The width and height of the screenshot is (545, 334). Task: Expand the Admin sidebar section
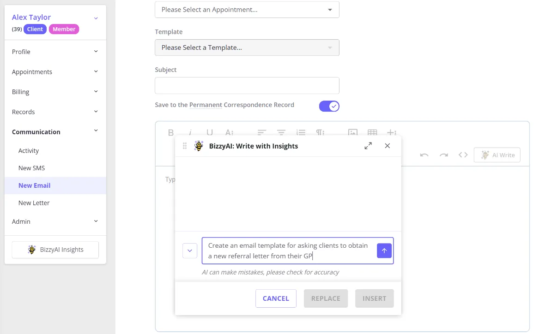(x=55, y=221)
